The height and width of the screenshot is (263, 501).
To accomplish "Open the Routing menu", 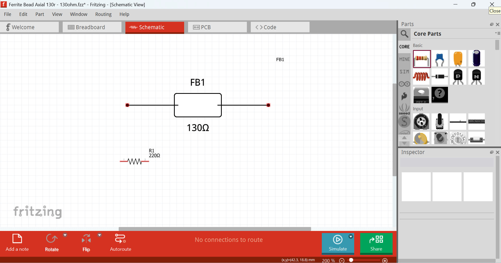I will (x=103, y=14).
